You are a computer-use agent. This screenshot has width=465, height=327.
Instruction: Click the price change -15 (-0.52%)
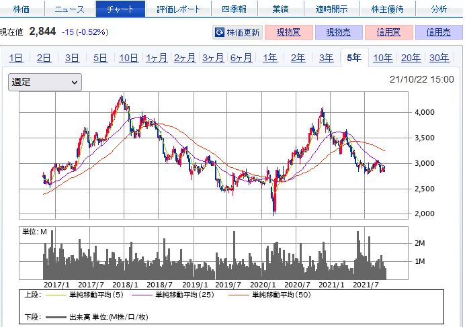click(x=85, y=32)
